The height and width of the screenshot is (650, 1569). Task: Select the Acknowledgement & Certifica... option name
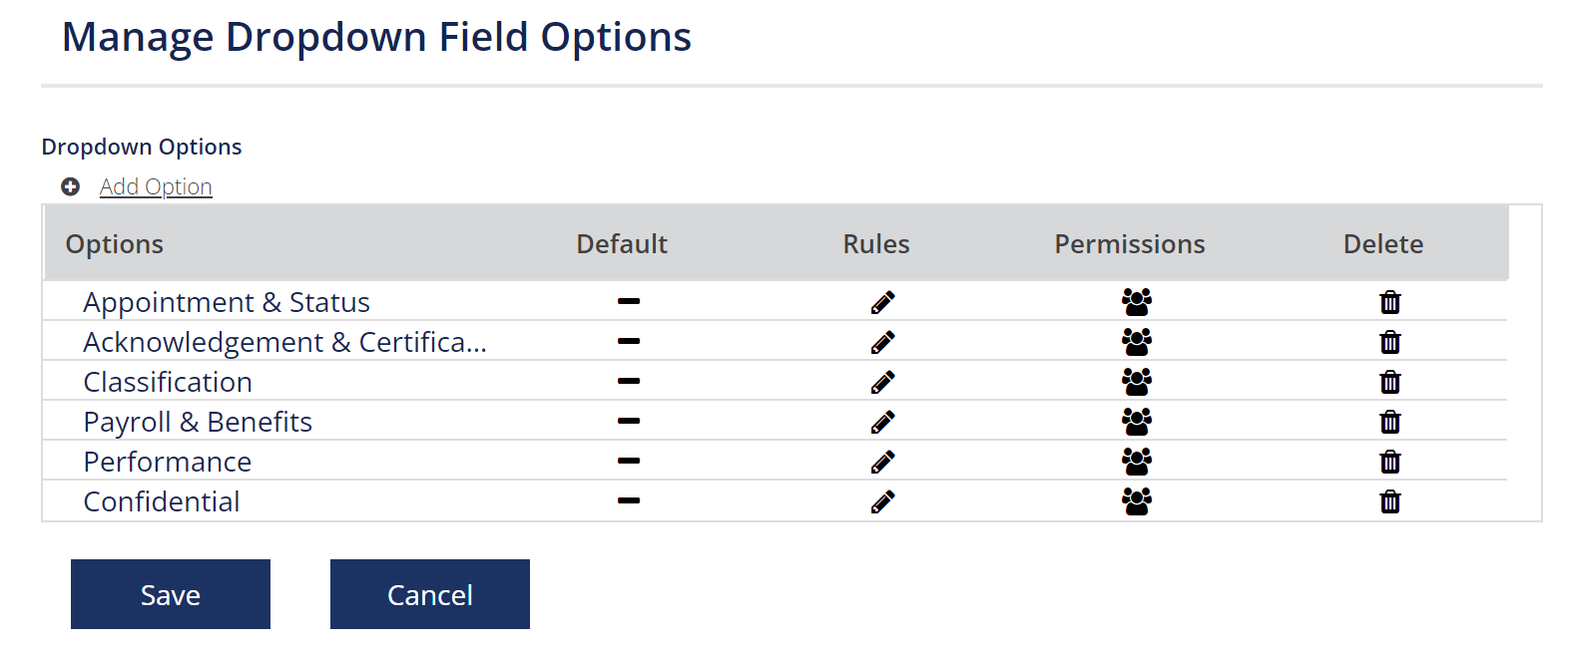[285, 342]
